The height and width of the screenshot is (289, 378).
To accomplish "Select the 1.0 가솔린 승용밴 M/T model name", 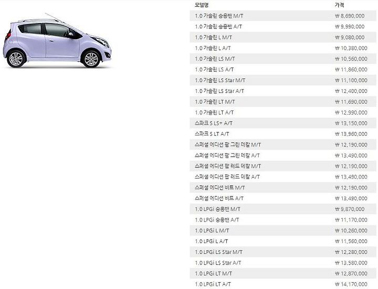I will tap(219, 16).
